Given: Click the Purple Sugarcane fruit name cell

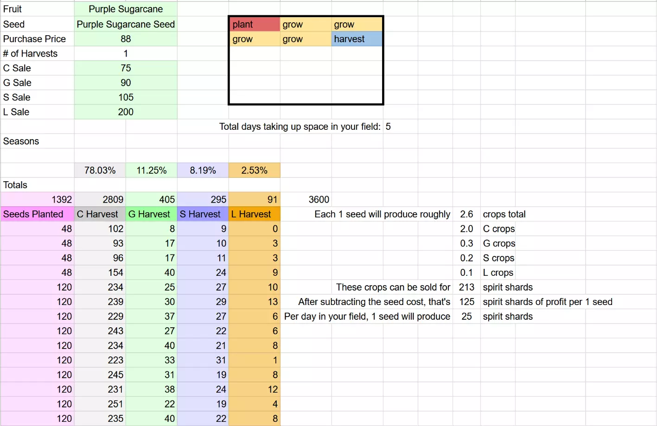Looking at the screenshot, I should [x=126, y=9].
